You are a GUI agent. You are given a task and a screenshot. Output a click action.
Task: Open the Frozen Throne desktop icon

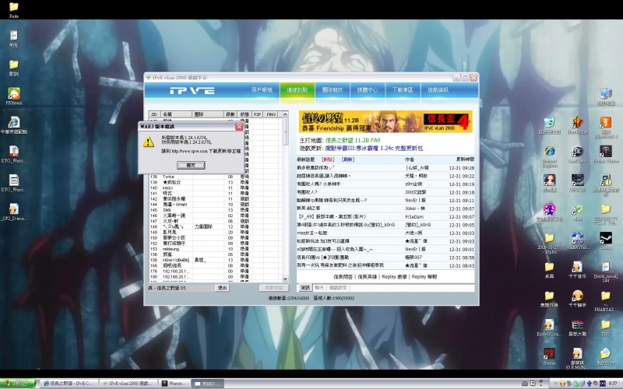(x=605, y=153)
